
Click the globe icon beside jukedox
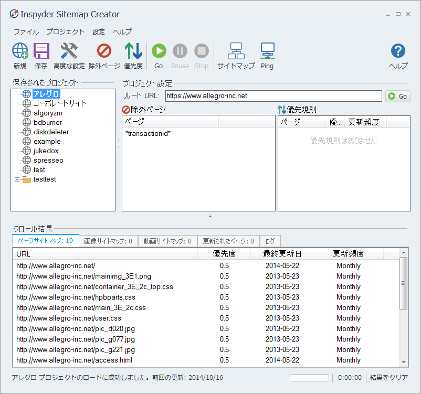[x=27, y=151]
